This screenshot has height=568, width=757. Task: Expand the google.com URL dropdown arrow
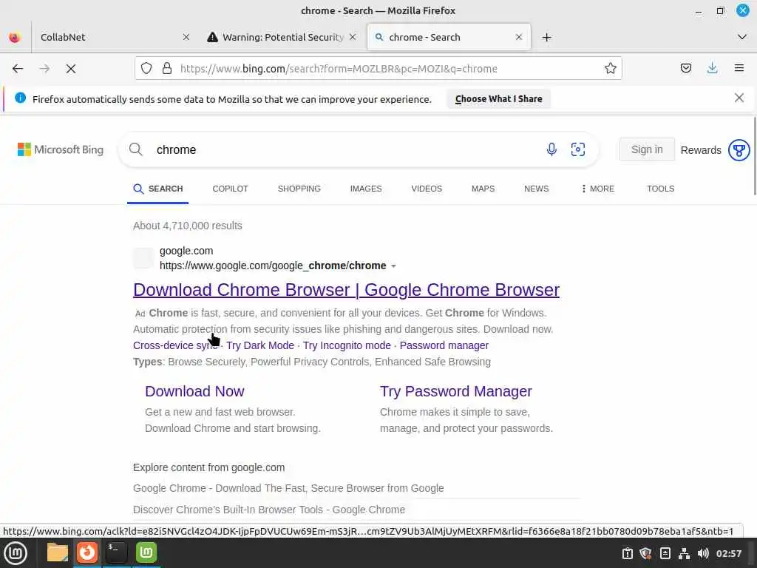pyautogui.click(x=393, y=266)
